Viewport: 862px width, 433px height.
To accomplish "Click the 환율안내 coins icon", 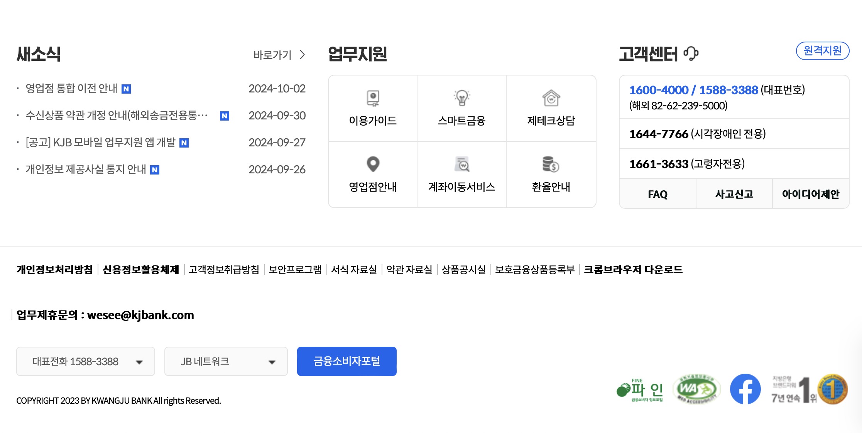I will pyautogui.click(x=551, y=164).
